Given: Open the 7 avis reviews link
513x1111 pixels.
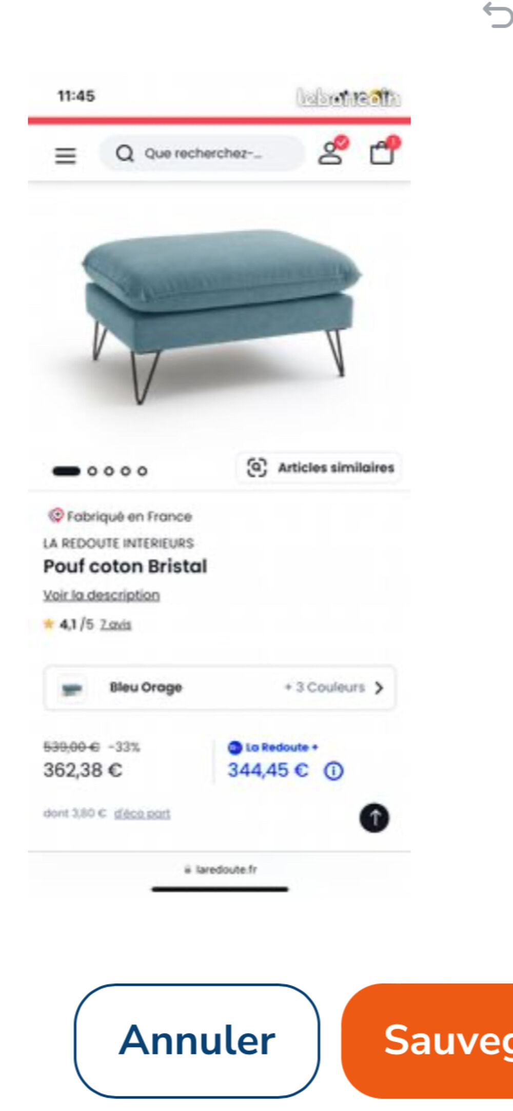Looking at the screenshot, I should pos(115,624).
